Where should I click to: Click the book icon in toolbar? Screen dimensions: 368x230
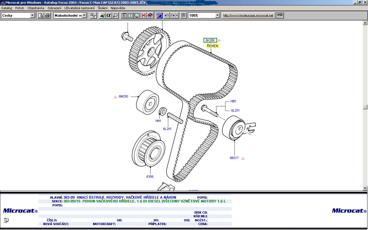point(150,16)
